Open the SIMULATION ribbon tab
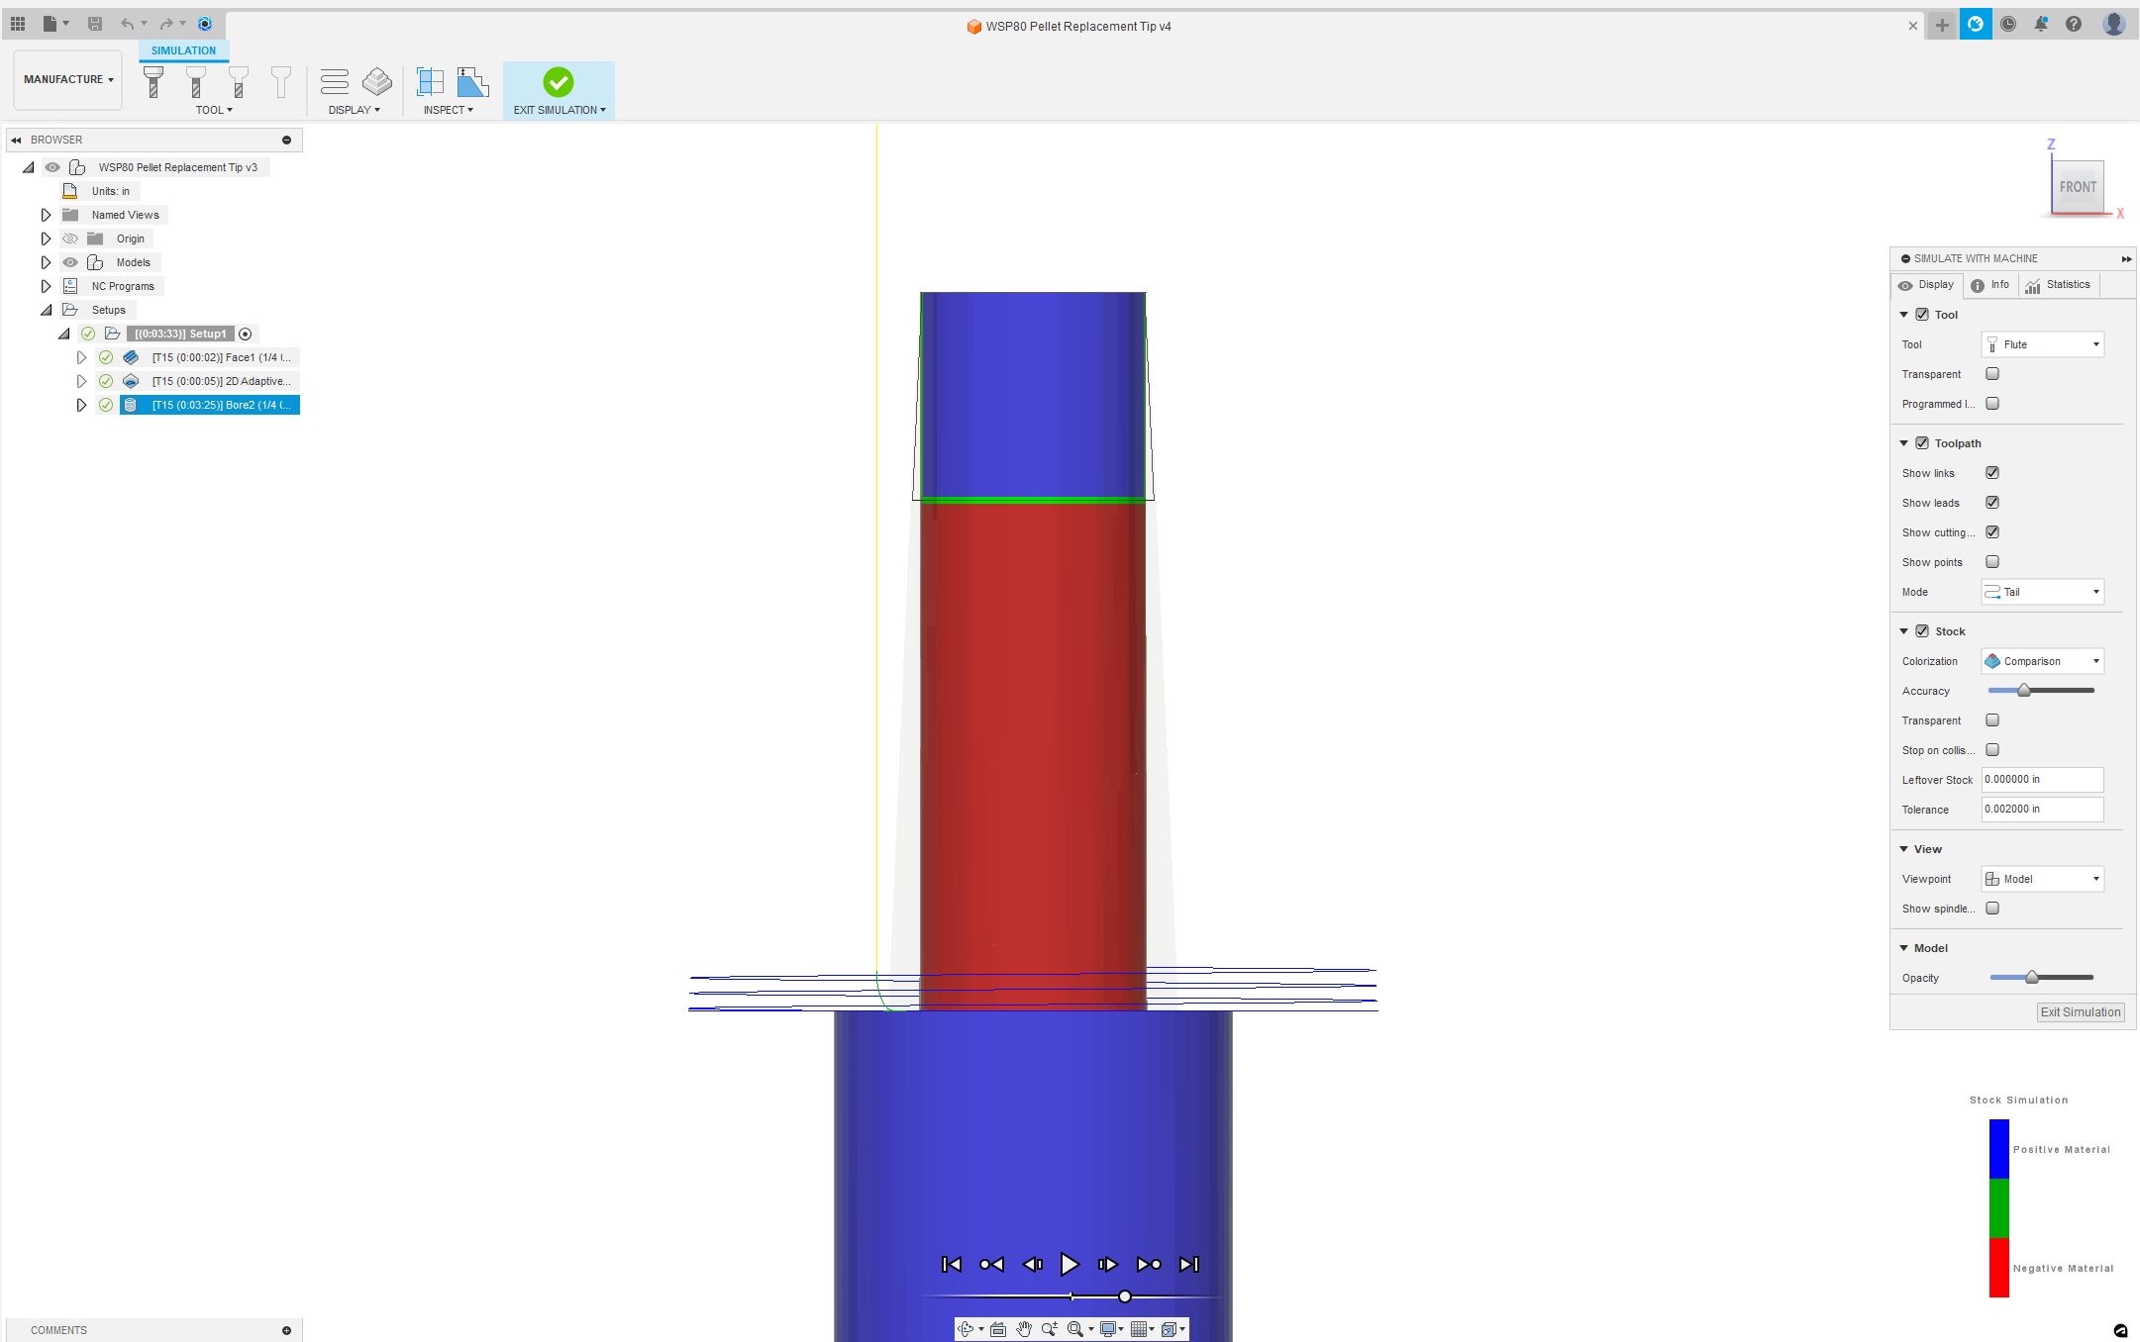 183,50
